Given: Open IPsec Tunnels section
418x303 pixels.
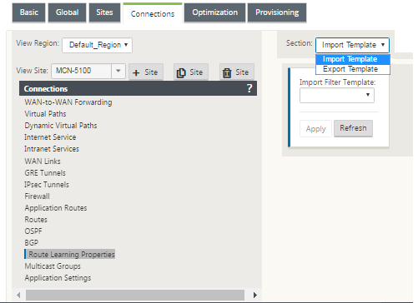Looking at the screenshot, I should click(47, 185).
